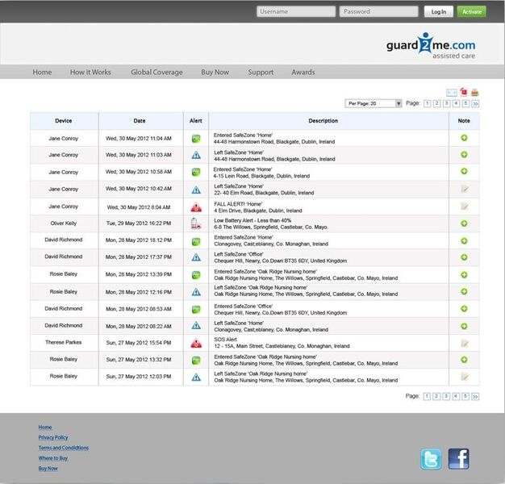Open Global Coverage menu item
The width and height of the screenshot is (505, 484).
[x=157, y=72]
